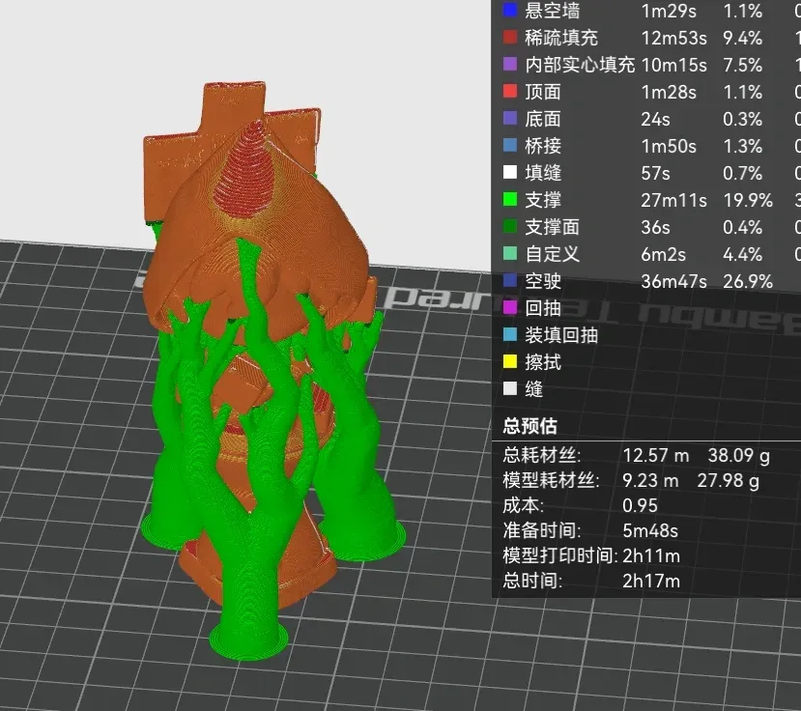This screenshot has width=801, height=711.
Task: Click the 自定义 legend swatch
Action: 510,254
